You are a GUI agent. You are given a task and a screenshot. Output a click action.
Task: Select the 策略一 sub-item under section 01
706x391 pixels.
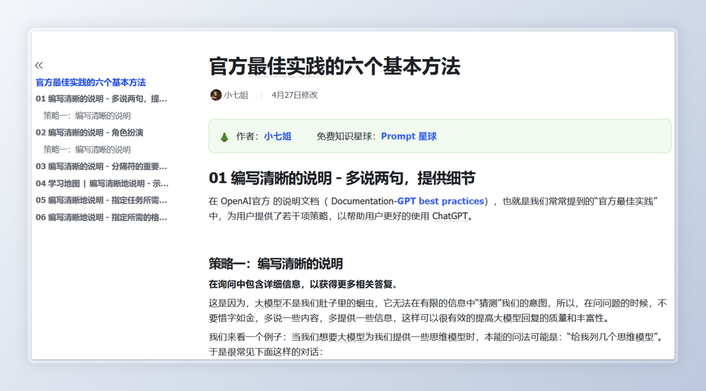point(87,116)
